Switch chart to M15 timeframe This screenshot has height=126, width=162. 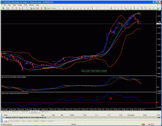(x=67, y=8)
